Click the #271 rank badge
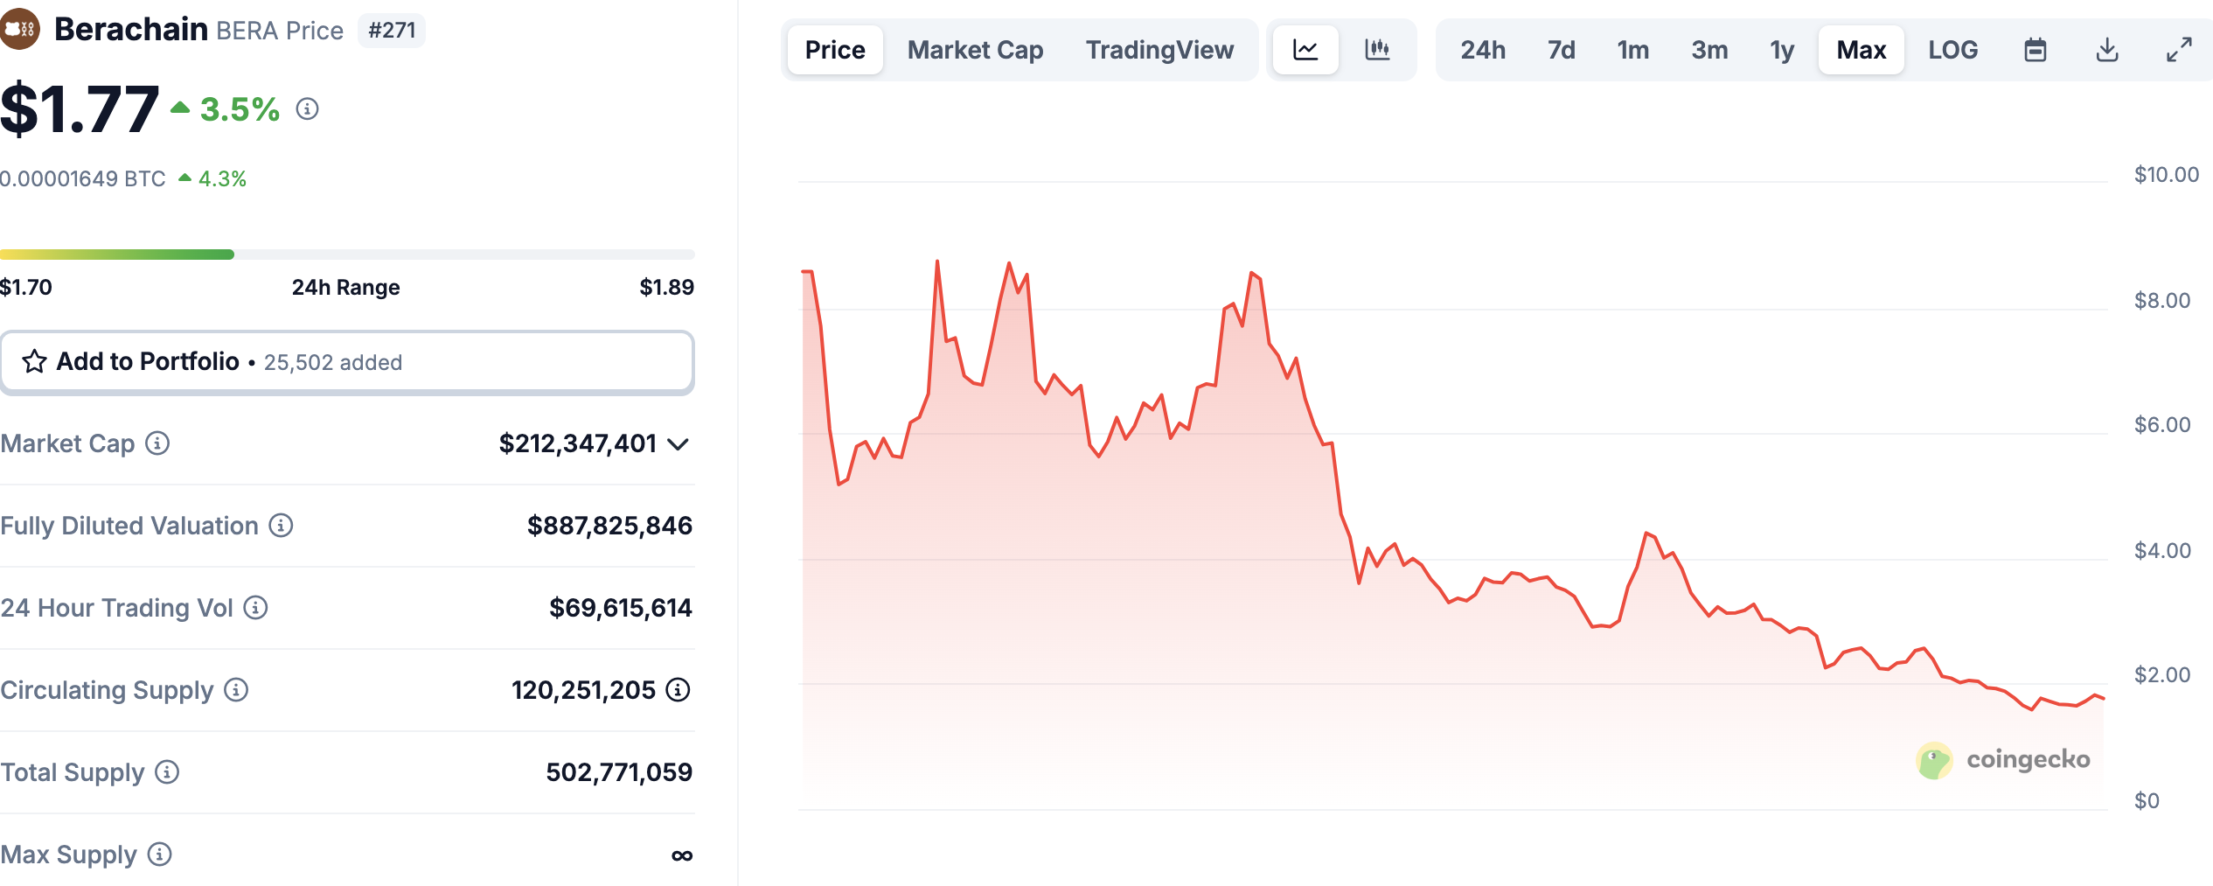The width and height of the screenshot is (2213, 886). click(x=392, y=31)
